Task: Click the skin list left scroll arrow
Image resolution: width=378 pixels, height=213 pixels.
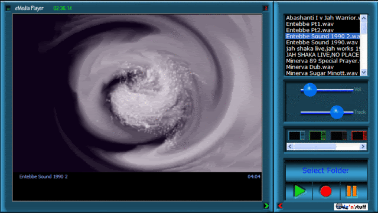Action: tap(290, 146)
